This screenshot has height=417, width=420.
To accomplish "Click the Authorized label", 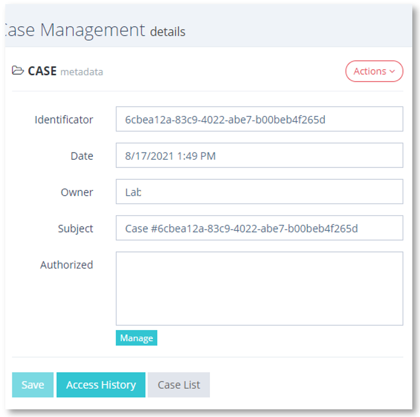I will [66, 264].
